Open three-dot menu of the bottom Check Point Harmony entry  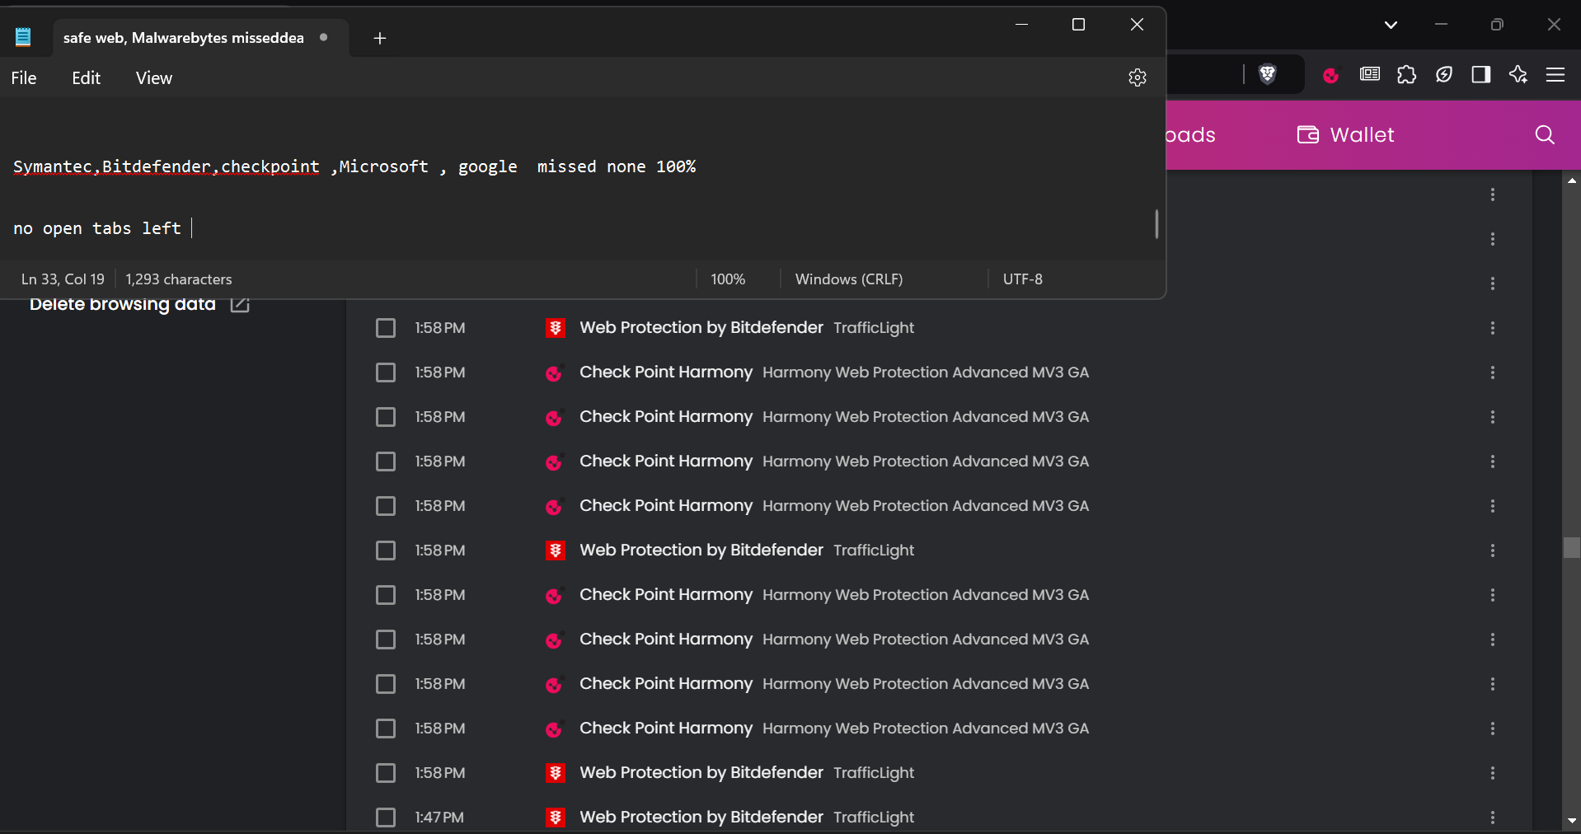click(1493, 729)
